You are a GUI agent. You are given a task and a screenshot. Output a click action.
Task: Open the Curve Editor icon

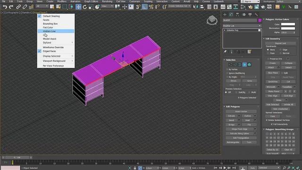tap(229, 7)
